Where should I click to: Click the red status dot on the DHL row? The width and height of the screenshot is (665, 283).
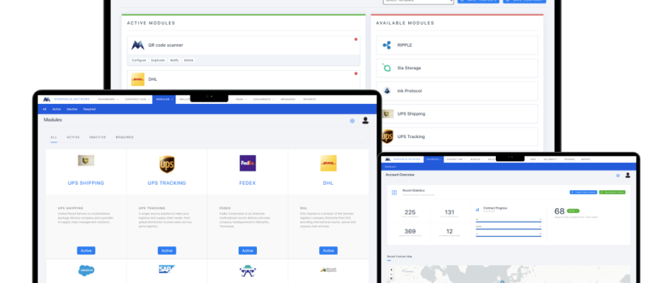(356, 74)
